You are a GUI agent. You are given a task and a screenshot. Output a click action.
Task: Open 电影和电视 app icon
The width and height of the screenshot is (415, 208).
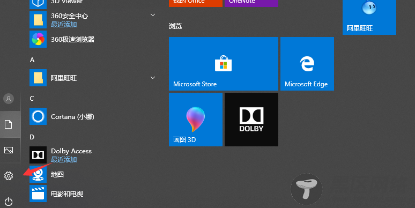[38, 194]
